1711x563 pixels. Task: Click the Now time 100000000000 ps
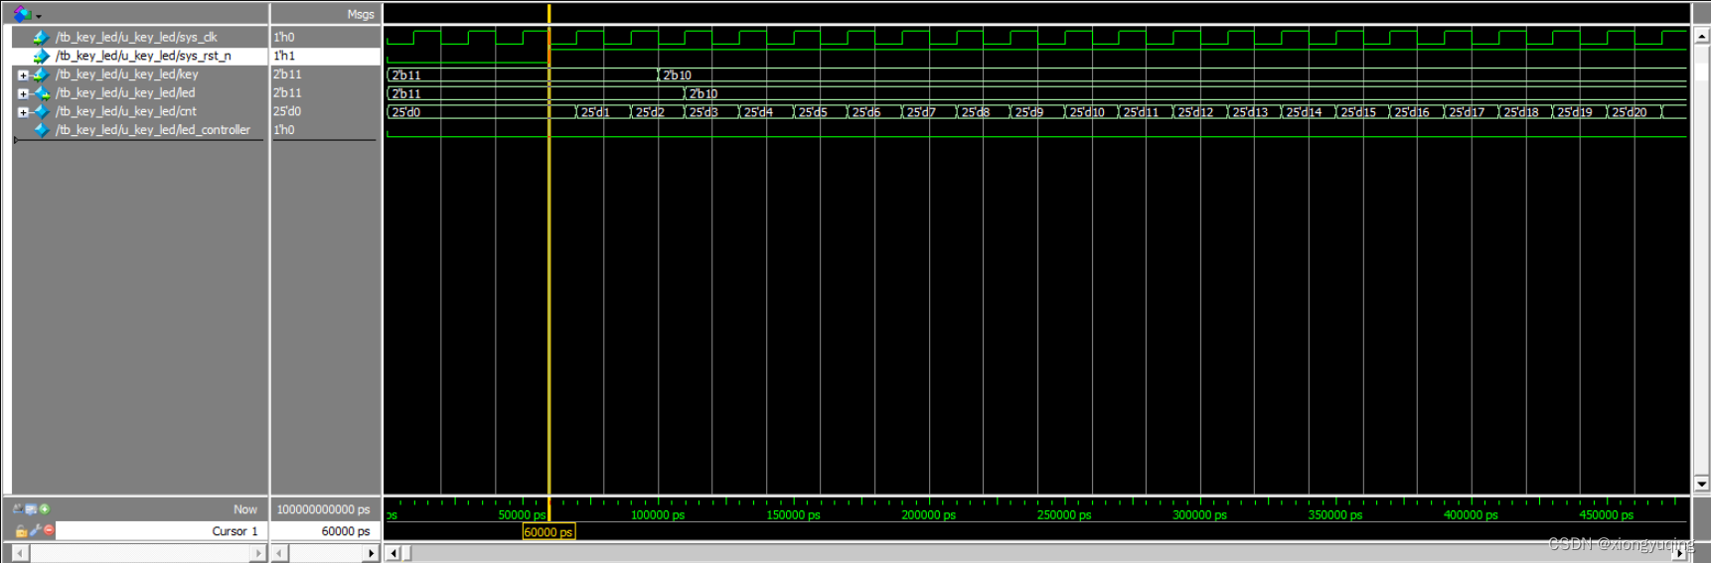(323, 509)
